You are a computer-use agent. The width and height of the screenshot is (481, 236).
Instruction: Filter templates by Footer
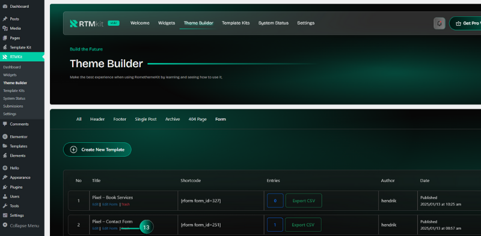coord(120,120)
